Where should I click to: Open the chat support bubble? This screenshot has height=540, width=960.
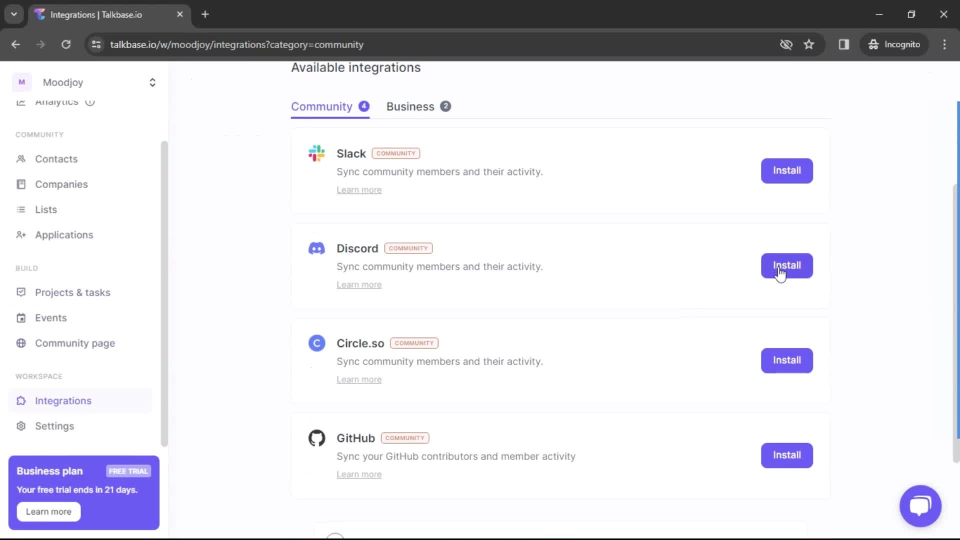[x=920, y=506]
